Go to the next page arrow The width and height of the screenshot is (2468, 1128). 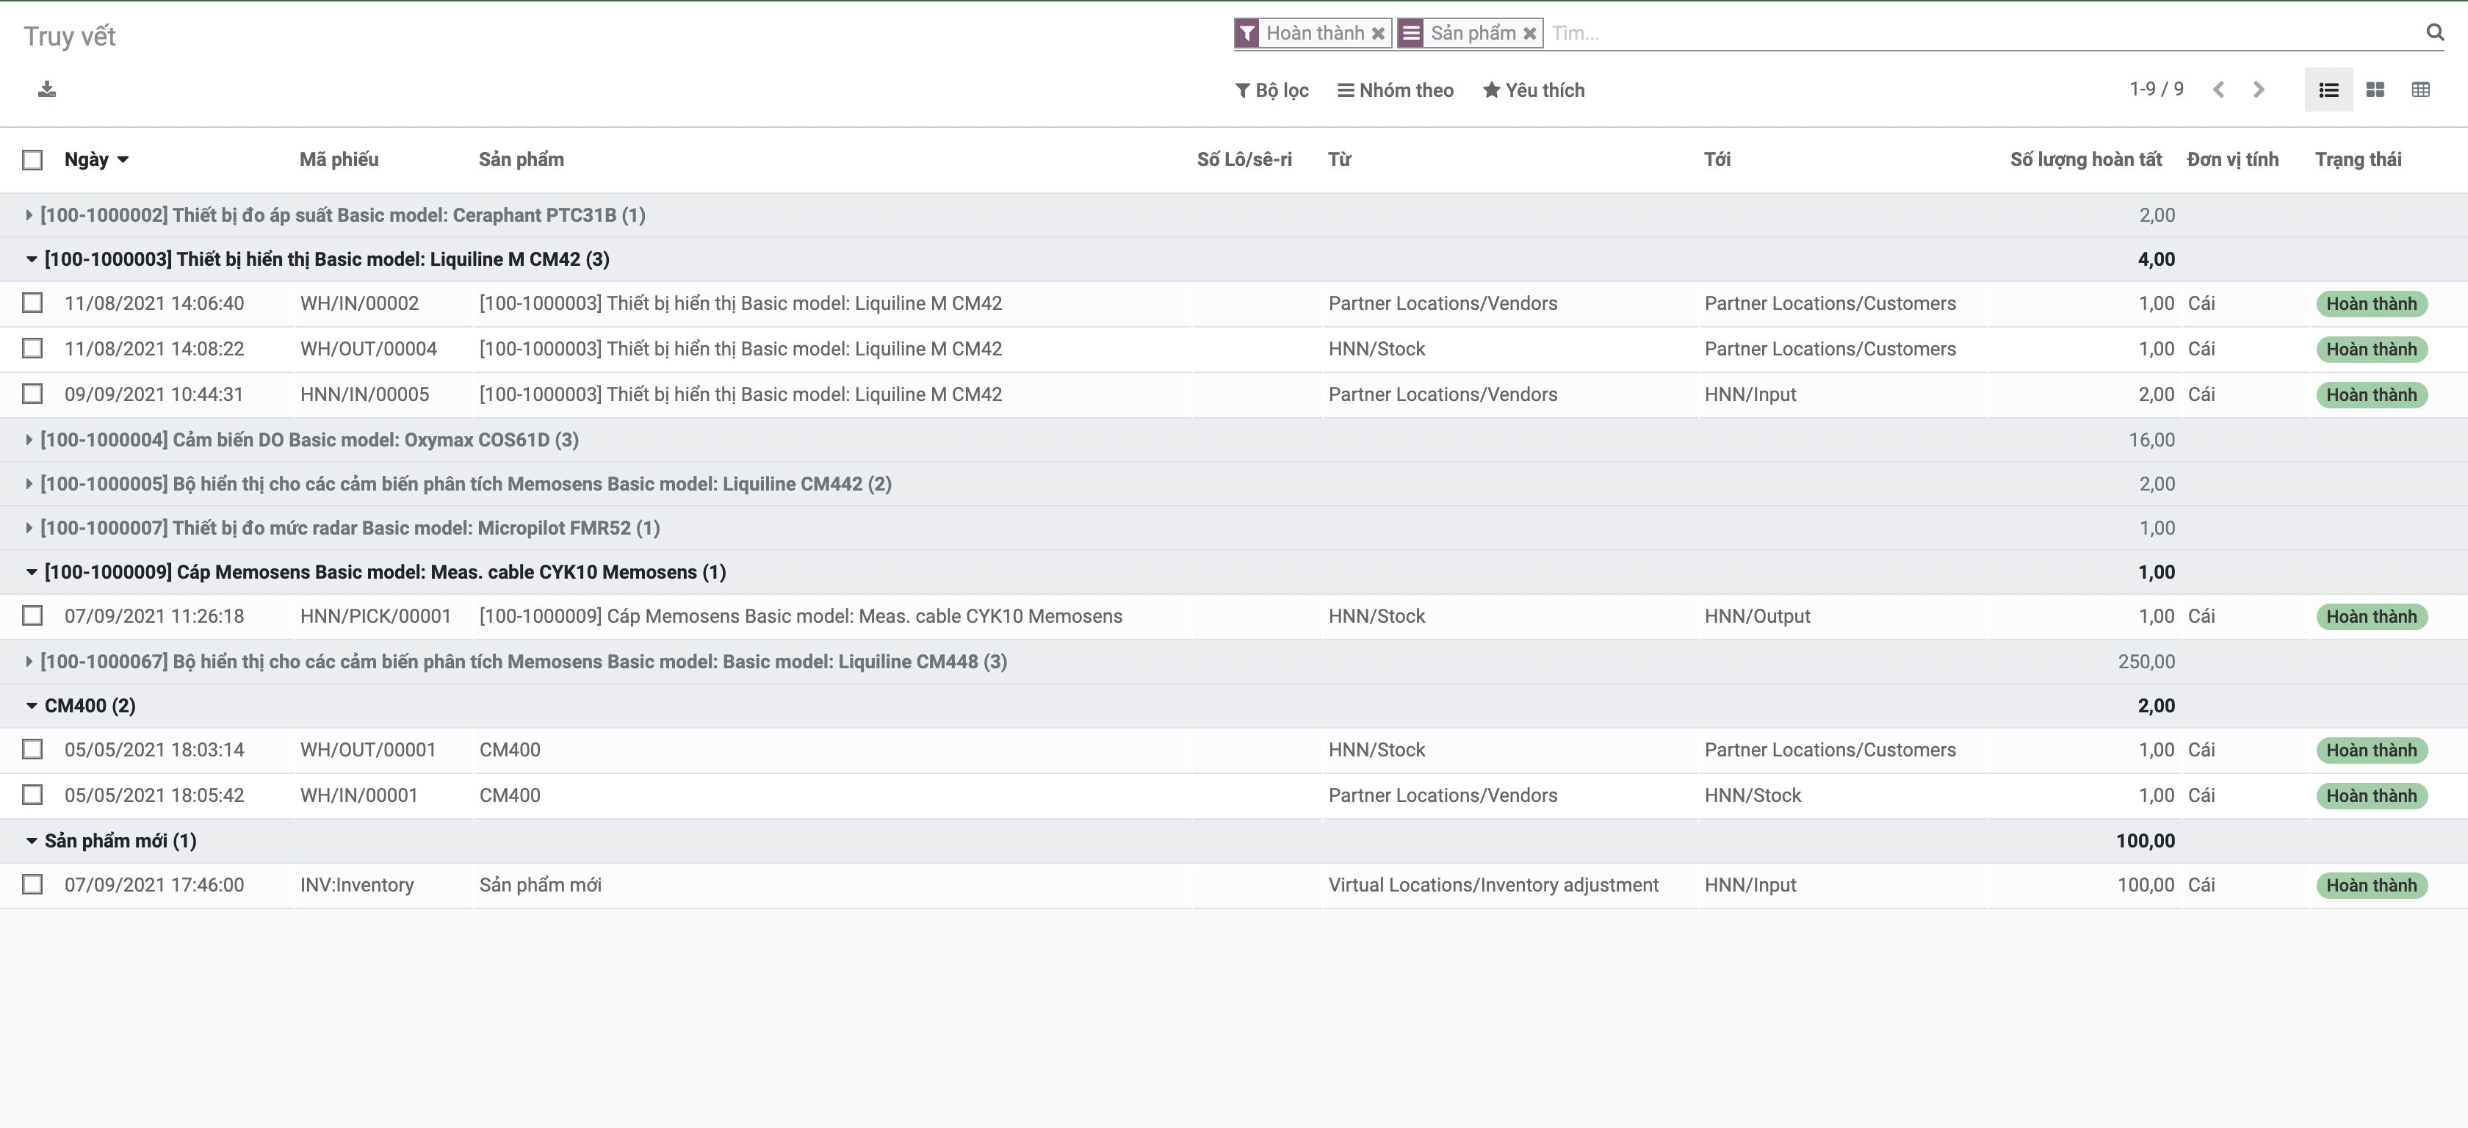[2259, 90]
